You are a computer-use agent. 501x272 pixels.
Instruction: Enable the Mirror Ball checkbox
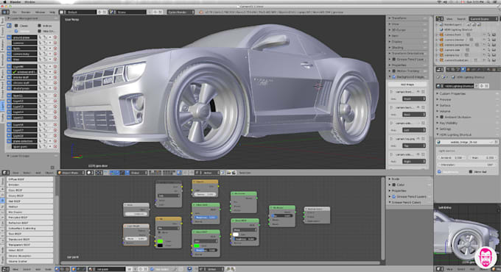pos(471,171)
